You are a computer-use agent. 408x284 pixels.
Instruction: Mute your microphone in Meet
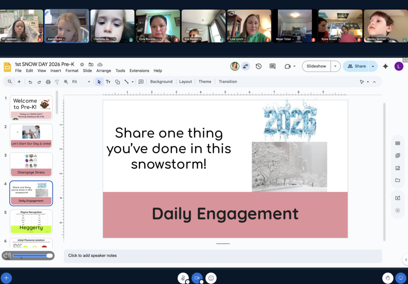click(x=183, y=278)
